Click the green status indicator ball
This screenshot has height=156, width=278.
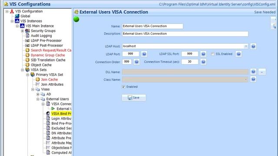coord(76,19)
